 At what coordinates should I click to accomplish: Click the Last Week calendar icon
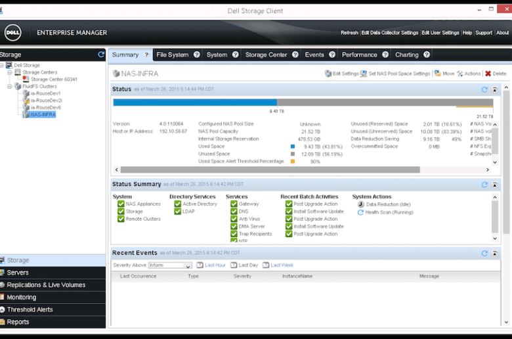tap(266, 265)
